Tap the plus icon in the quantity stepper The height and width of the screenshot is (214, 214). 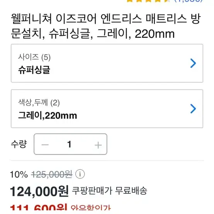click(98, 145)
